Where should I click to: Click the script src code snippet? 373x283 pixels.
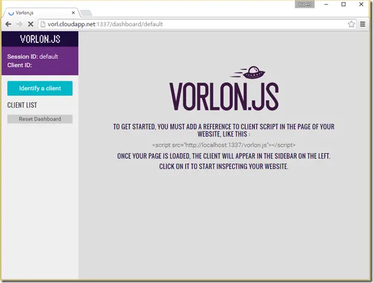(x=224, y=145)
